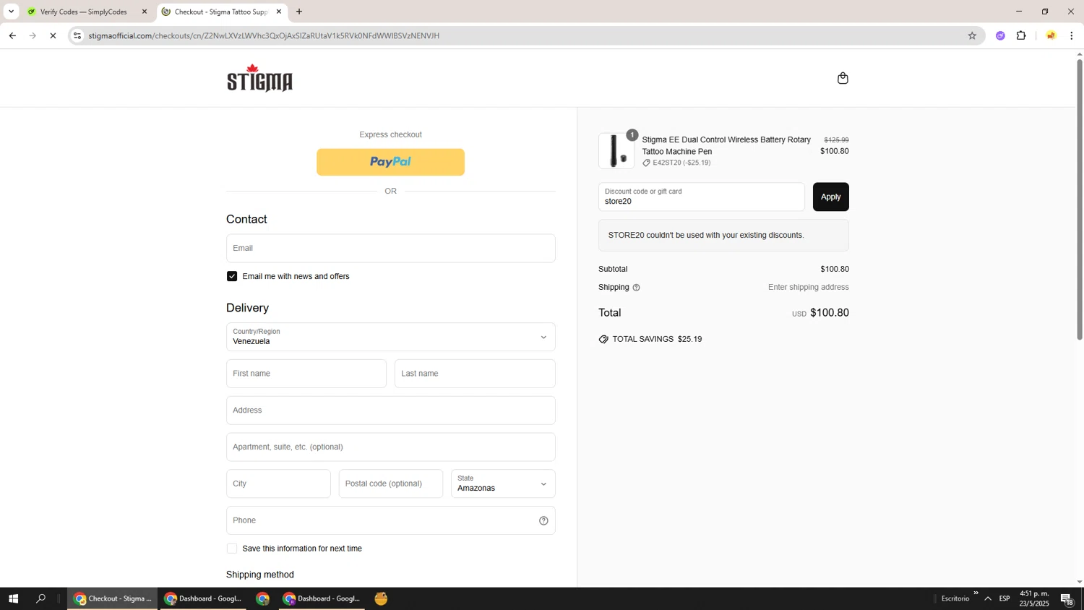The height and width of the screenshot is (610, 1084).
Task: Close the Verify Codes tab
Action: coord(145,12)
